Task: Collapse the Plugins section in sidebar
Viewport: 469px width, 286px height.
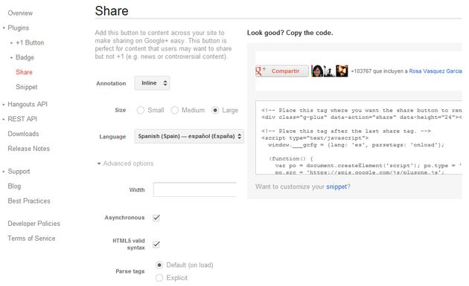Action: click(x=19, y=27)
